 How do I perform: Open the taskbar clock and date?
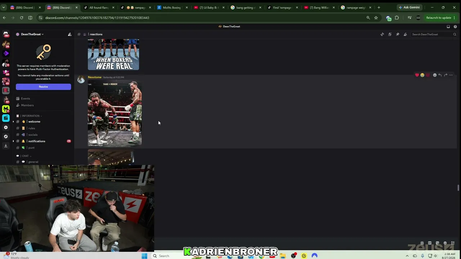449,256
